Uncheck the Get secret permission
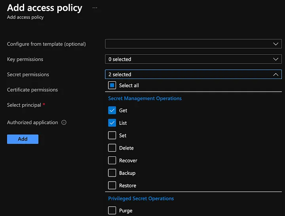The image size is (285, 216). pos(112,110)
